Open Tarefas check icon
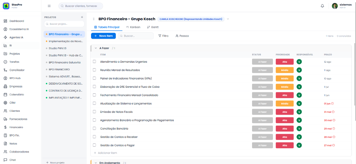 pyautogui.click(x=6, y=62)
